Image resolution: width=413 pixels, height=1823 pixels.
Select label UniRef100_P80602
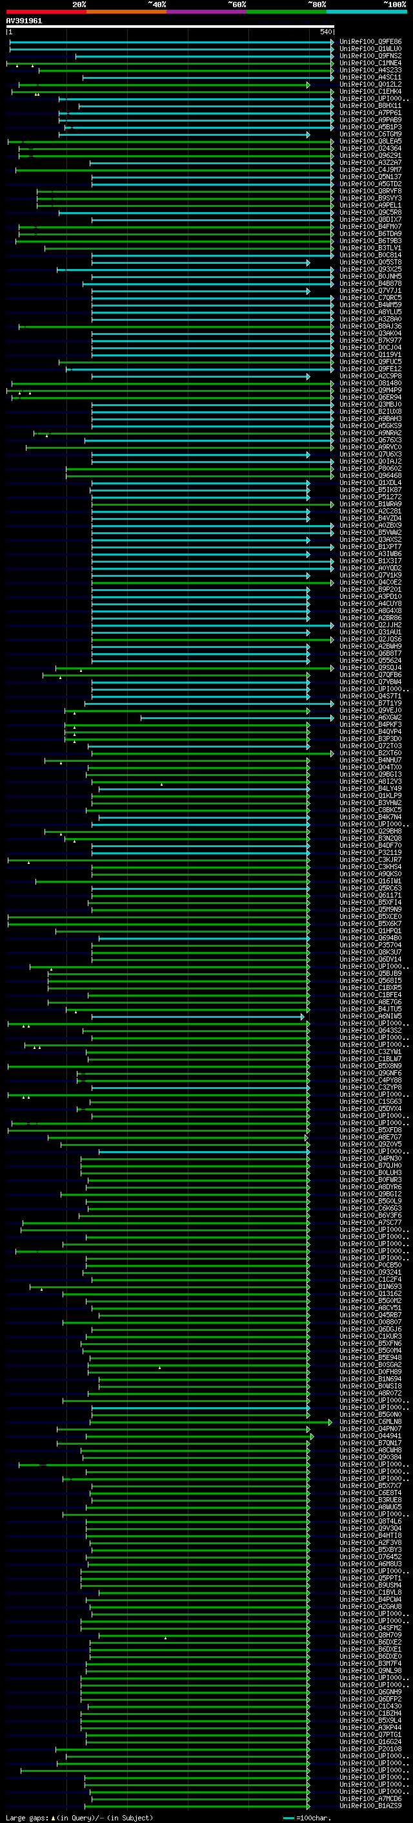tap(370, 468)
